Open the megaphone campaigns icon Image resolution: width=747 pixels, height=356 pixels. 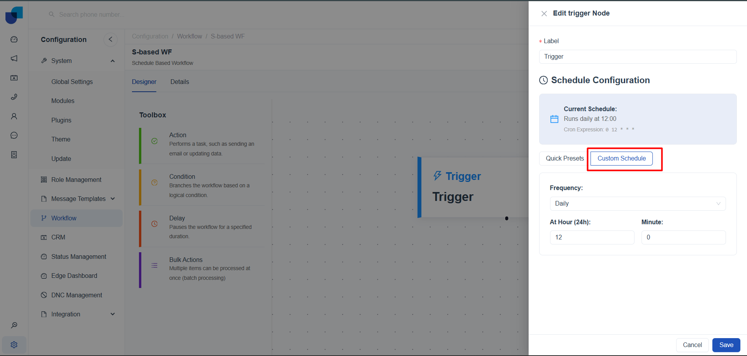[x=14, y=58]
